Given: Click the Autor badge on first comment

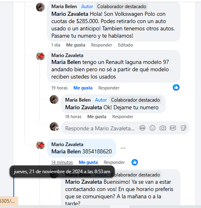Looking at the screenshot, I should (87, 6).
